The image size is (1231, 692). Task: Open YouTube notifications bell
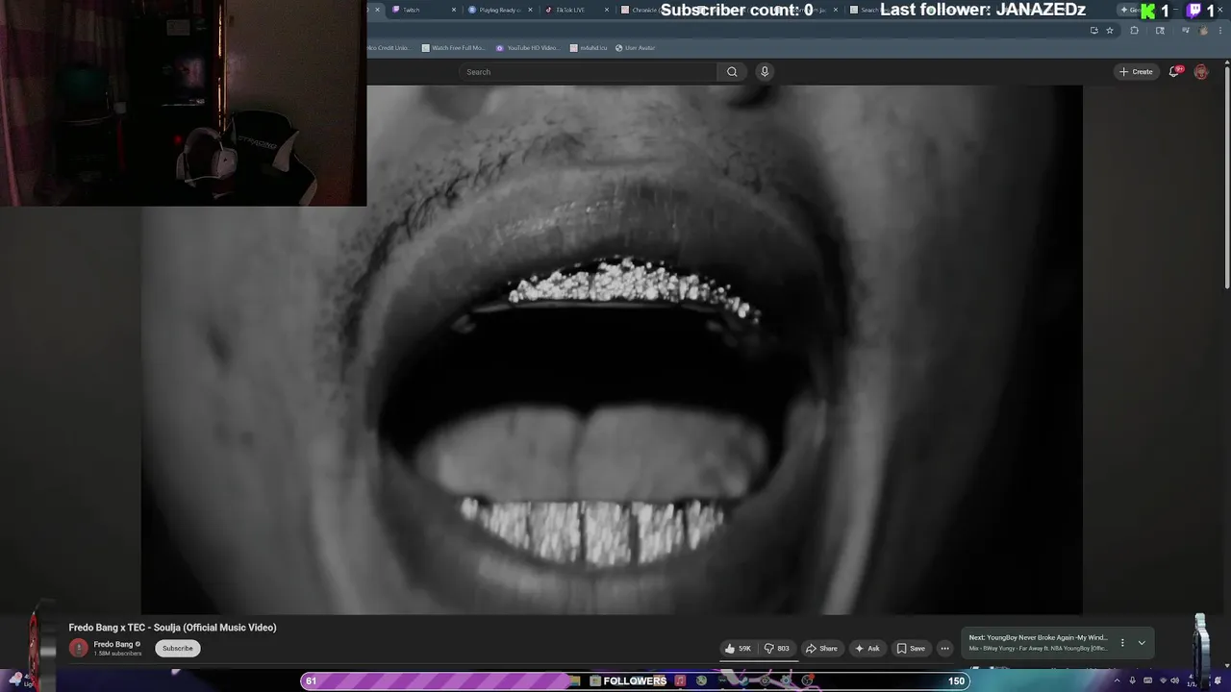tap(1173, 72)
